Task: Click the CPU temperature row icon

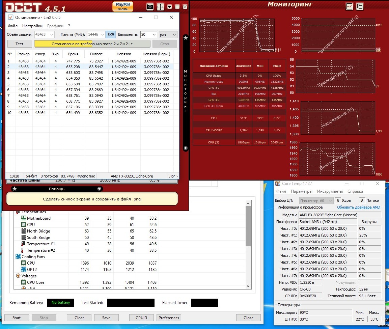Action: 24,224
